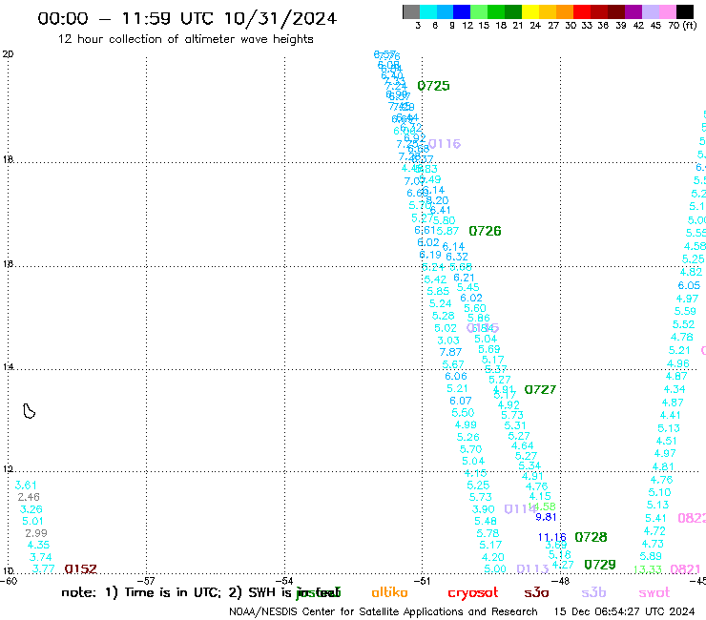The height and width of the screenshot is (620, 706).
Task: Click the green 0725 time label
Action: (x=433, y=86)
